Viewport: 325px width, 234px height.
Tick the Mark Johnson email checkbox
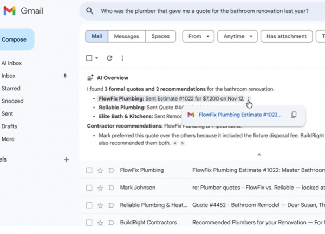point(89,188)
